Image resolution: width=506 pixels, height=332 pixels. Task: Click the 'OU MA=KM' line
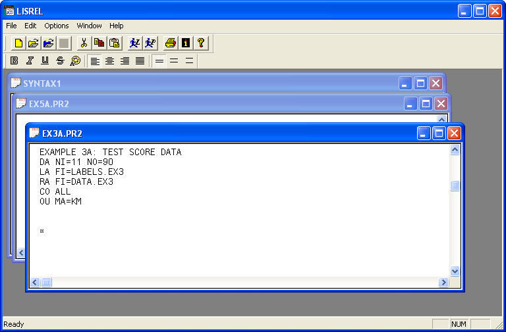pyautogui.click(x=61, y=202)
